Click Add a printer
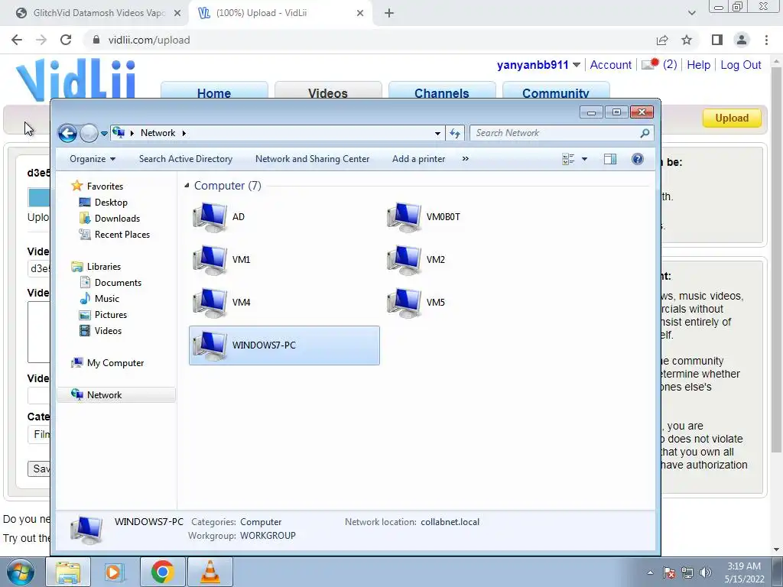This screenshot has height=587, width=783. 418,159
